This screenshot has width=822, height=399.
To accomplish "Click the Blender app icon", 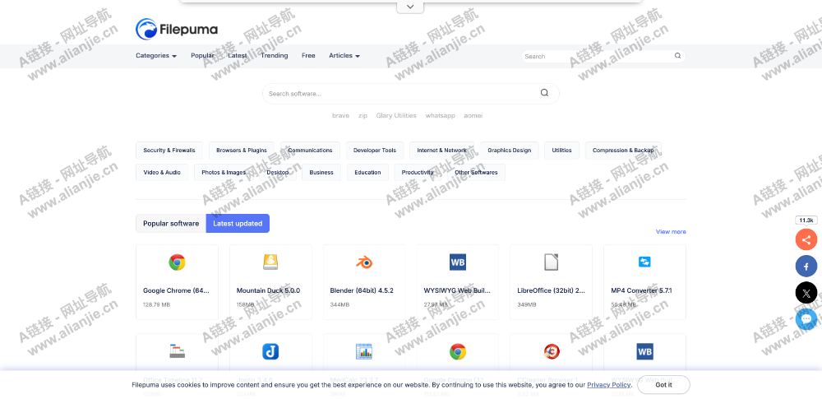I will [x=363, y=262].
